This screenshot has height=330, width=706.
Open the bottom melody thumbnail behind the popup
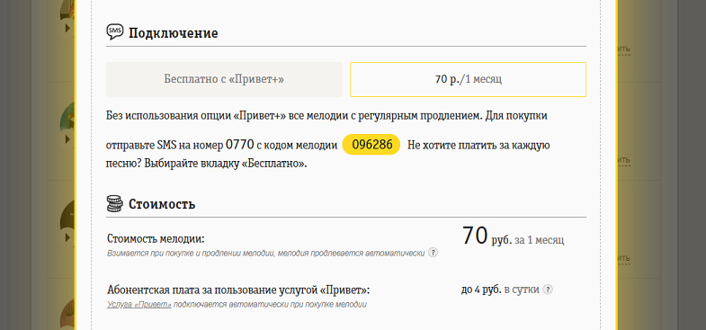click(x=67, y=313)
